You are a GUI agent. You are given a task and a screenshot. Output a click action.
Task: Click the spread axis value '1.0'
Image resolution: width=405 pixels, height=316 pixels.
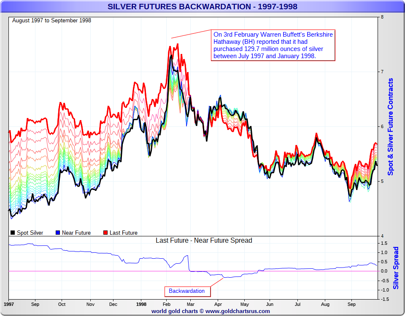click(384, 252)
